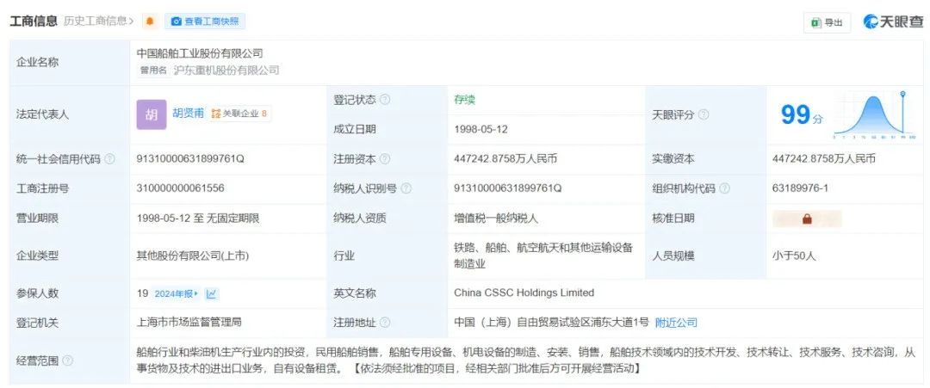Click help icon beside 天眼评分
Screen dimensions: 930x388
[704, 115]
